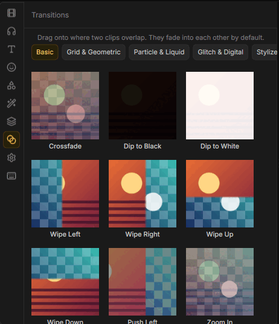Click the Crossfade label text

pyautogui.click(x=65, y=146)
